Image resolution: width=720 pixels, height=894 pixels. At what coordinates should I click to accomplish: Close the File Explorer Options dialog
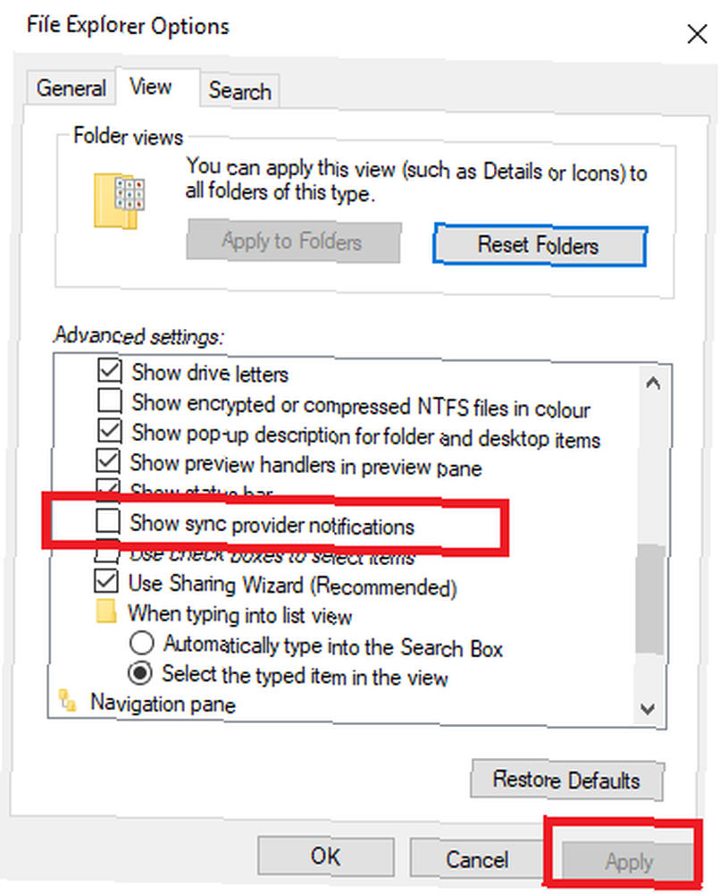pyautogui.click(x=697, y=34)
